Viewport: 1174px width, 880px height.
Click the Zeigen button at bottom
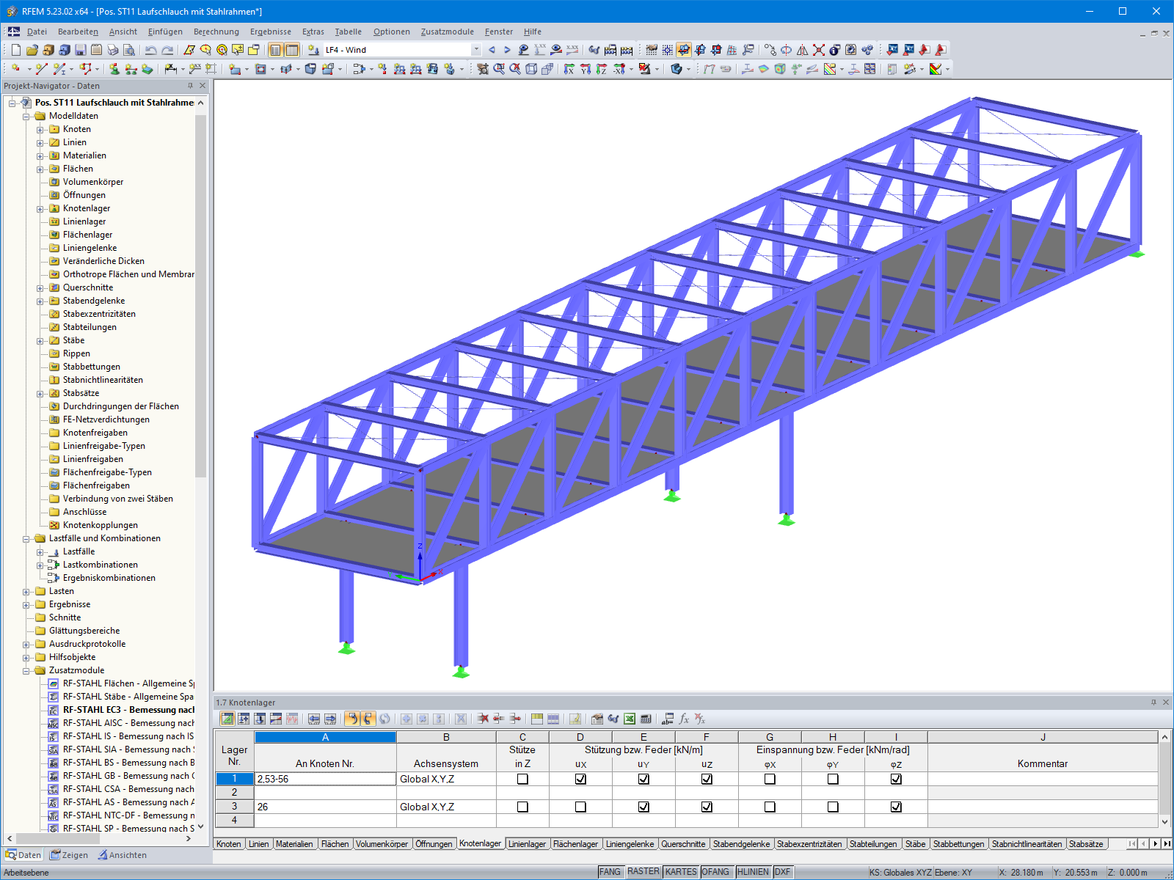(68, 854)
